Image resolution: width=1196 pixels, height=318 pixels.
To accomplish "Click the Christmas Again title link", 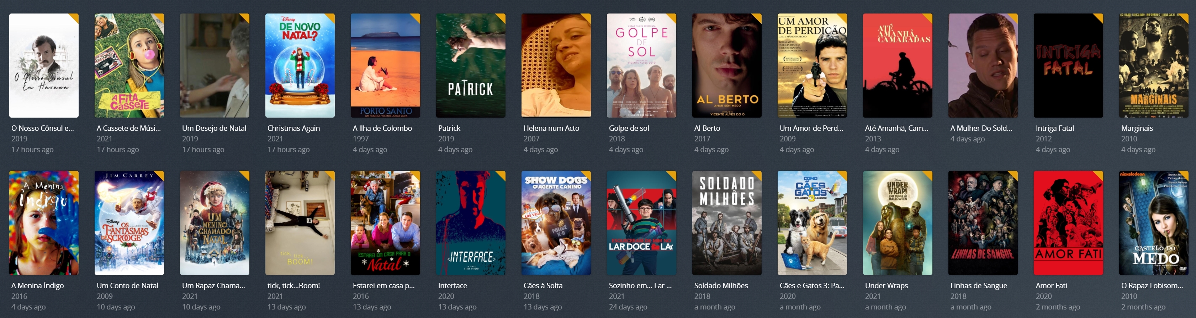I will tap(293, 128).
